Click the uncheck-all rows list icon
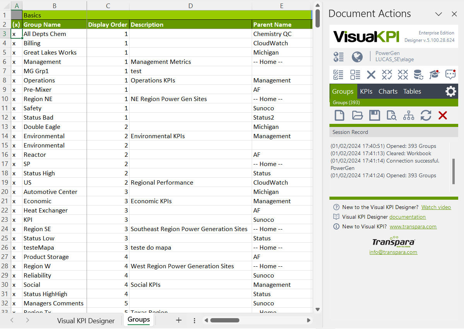The width and height of the screenshot is (464, 329). coord(355,75)
